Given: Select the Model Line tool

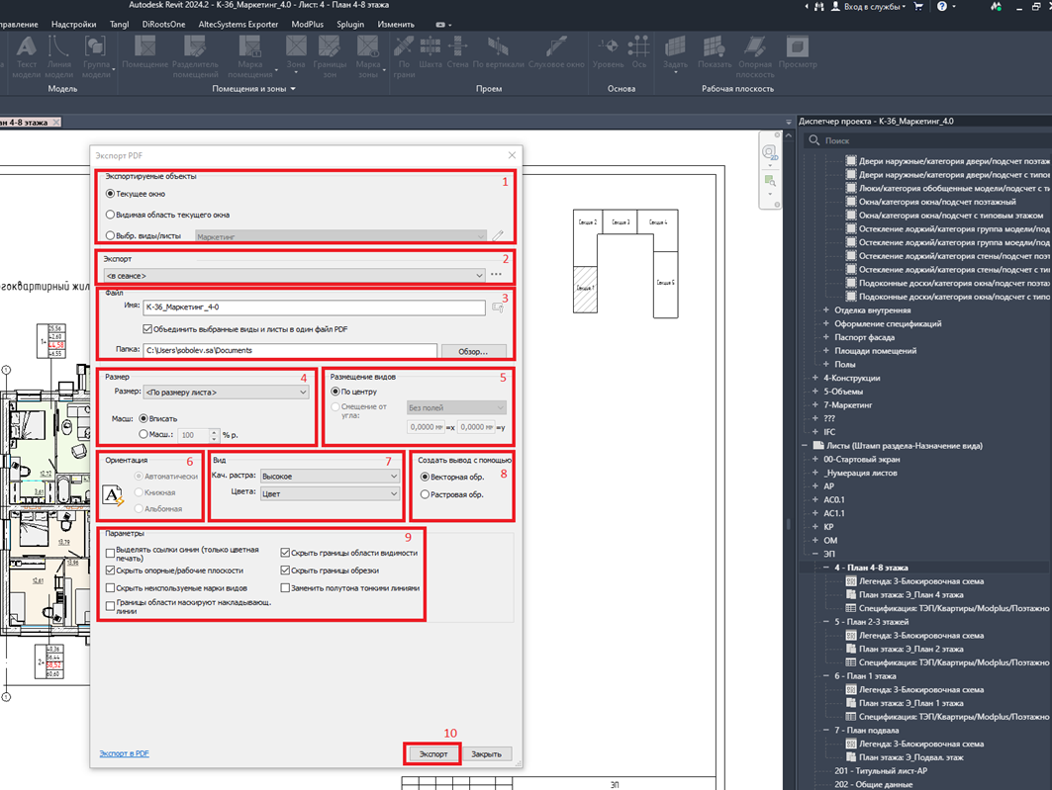Looking at the screenshot, I should pos(59,55).
